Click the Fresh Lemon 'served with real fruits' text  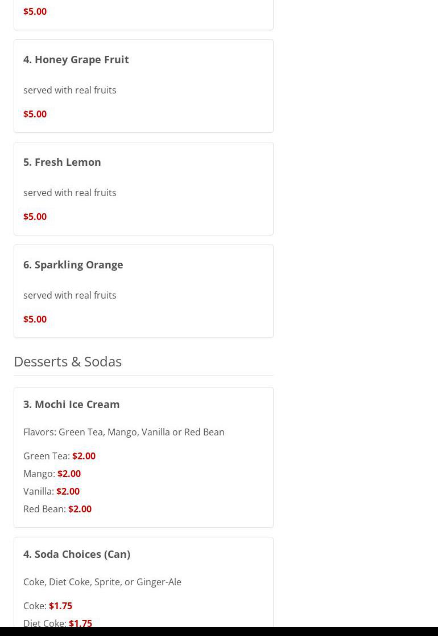point(69,193)
